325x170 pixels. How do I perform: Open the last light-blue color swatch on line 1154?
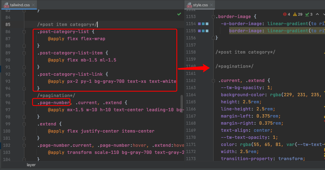pyautogui.click(x=207, y=24)
